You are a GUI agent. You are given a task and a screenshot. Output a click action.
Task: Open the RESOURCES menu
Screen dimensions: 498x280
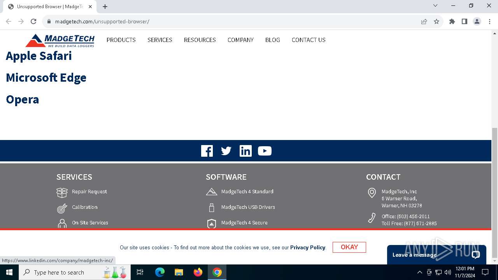[200, 40]
